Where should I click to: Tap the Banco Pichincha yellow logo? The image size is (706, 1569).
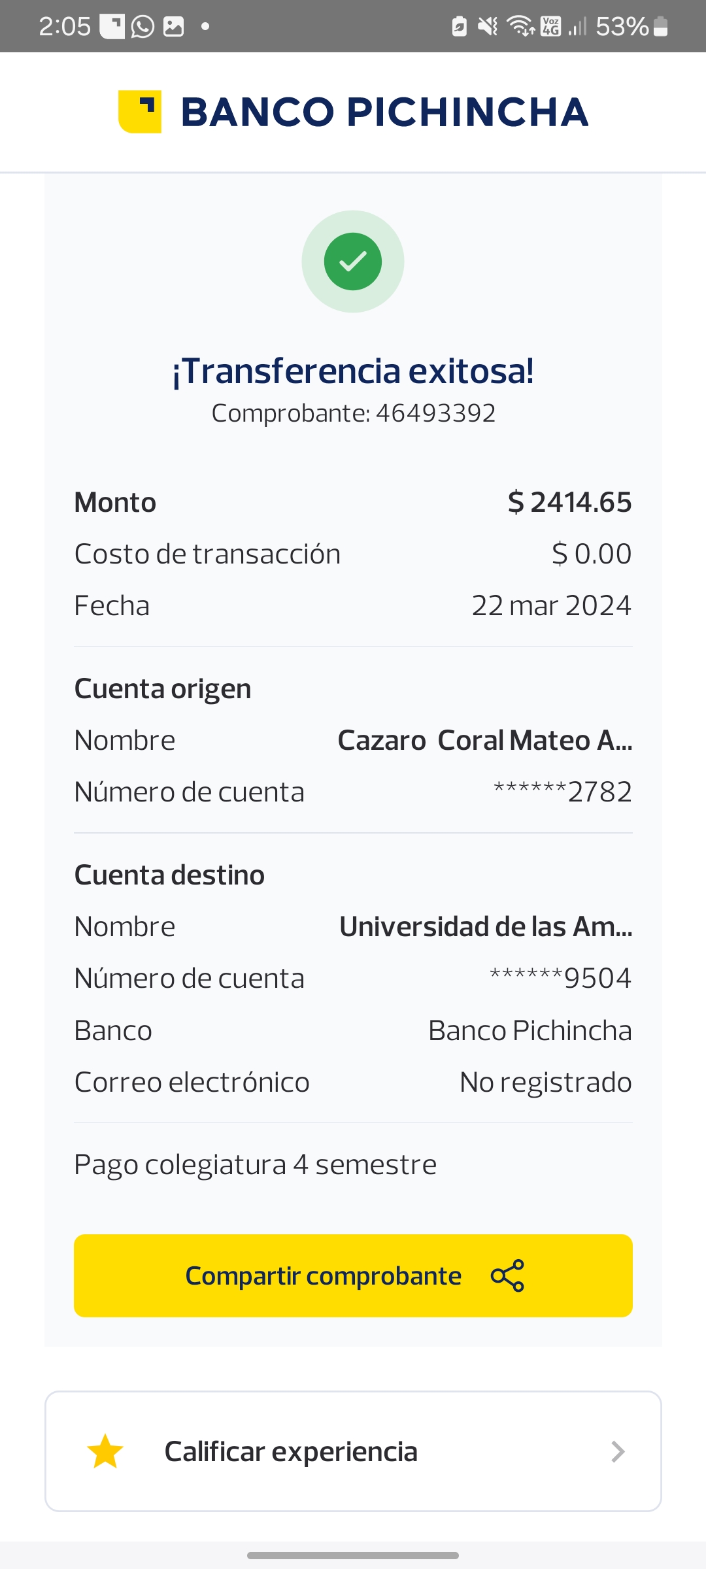[140, 112]
